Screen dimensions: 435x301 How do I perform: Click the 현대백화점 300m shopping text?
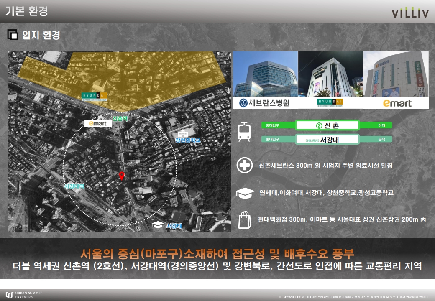342,219
